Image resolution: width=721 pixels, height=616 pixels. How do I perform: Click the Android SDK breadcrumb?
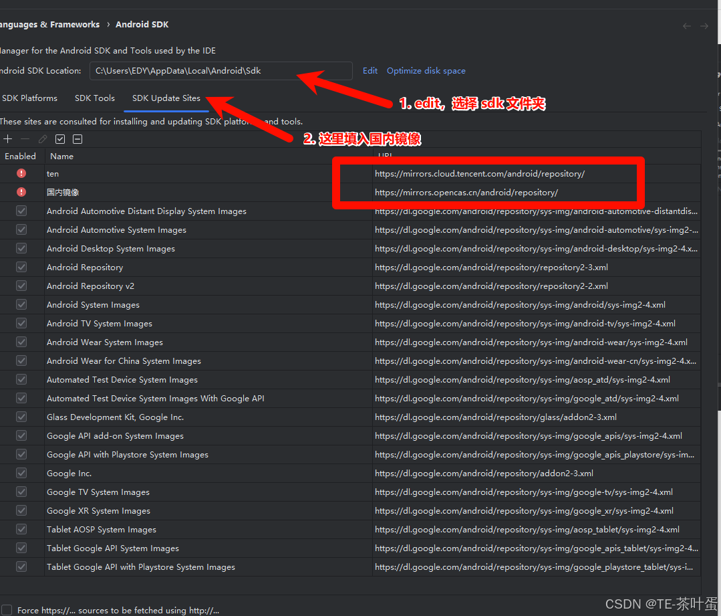142,24
